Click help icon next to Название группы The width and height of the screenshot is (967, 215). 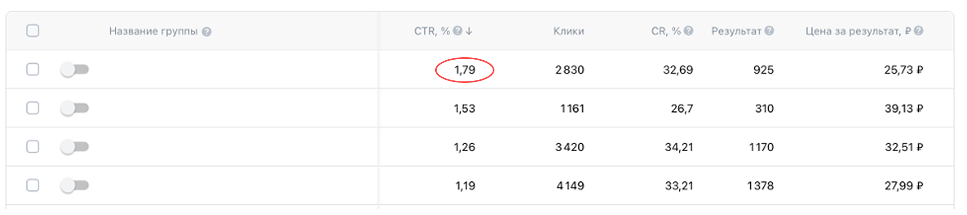(x=206, y=32)
